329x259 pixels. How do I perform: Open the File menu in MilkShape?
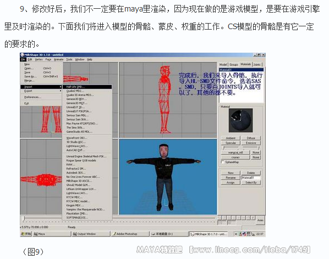coord(23,59)
